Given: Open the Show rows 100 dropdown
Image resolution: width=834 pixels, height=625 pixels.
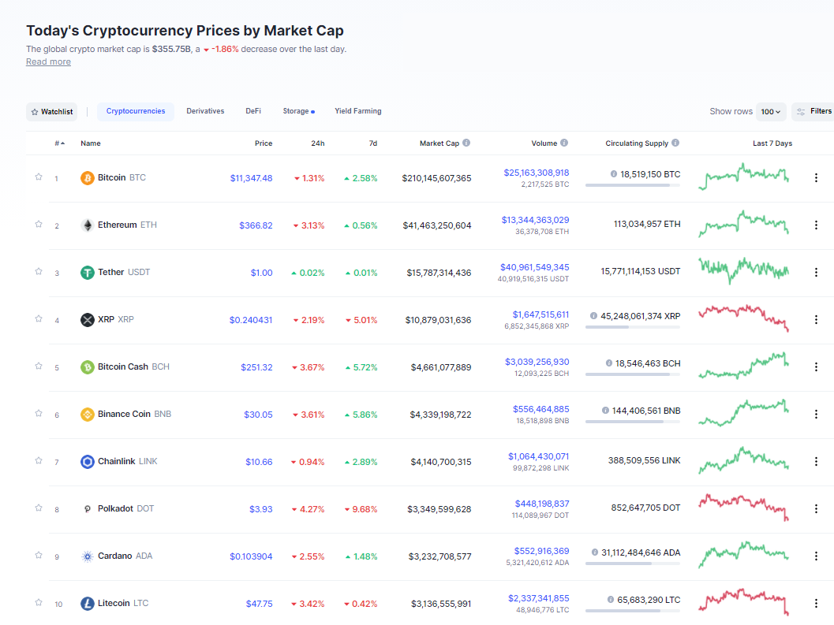Looking at the screenshot, I should point(770,112).
